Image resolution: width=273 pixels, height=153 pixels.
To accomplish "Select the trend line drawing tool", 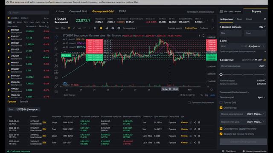I will click(56, 42).
